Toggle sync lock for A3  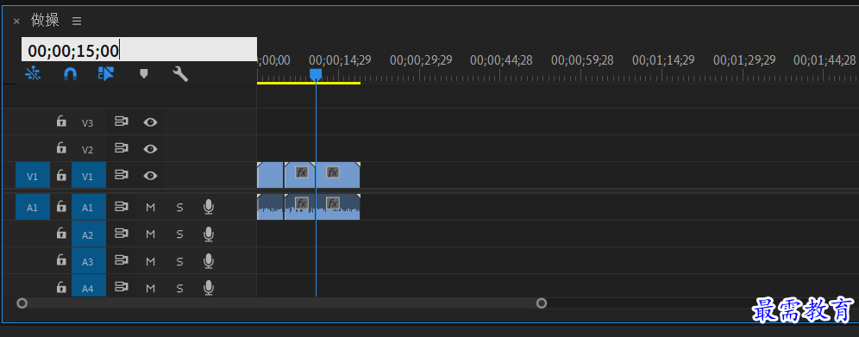pos(121,260)
